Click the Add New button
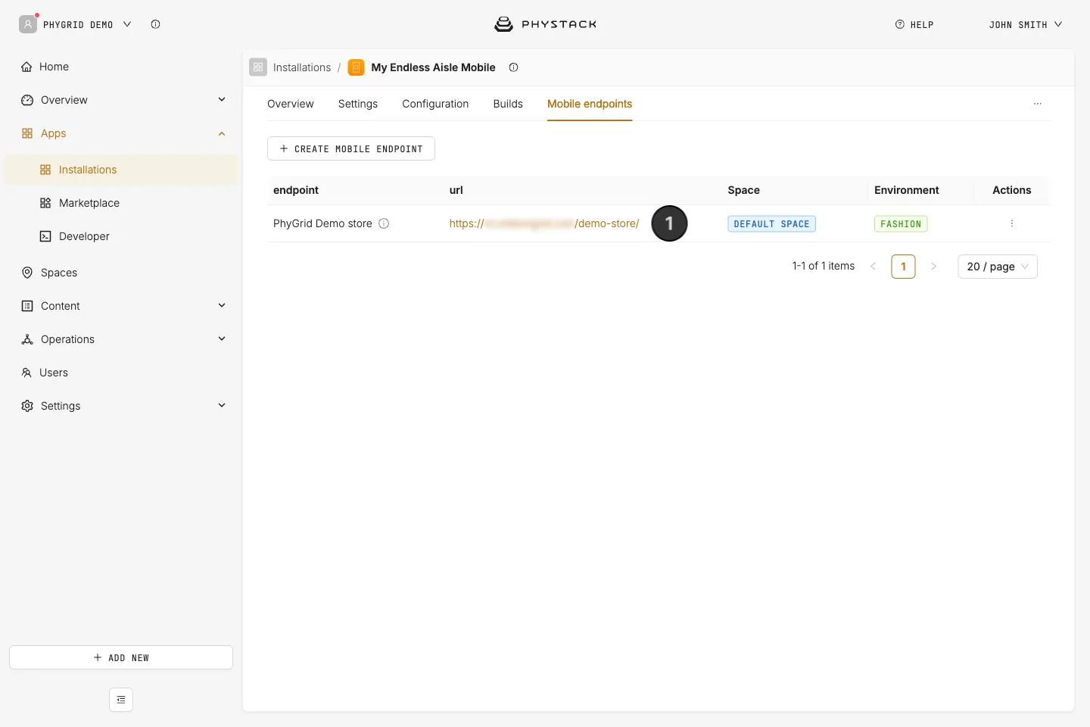Image resolution: width=1090 pixels, height=727 pixels. point(121,657)
